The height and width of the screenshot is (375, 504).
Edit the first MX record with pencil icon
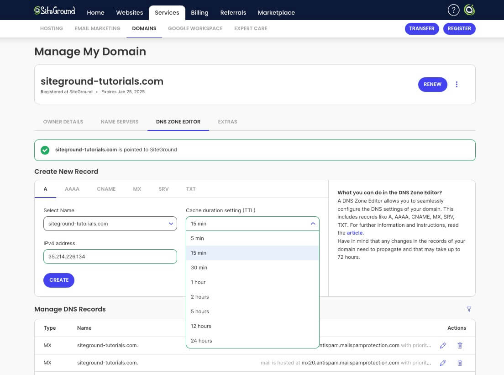coord(443,345)
